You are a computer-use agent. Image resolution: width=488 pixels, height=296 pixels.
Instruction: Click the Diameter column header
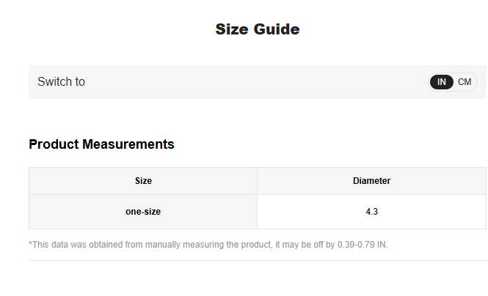tap(371, 181)
